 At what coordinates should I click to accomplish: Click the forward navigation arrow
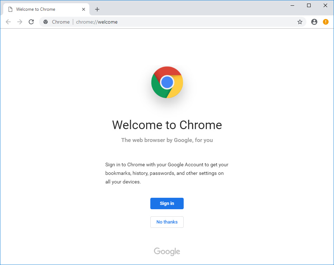(20, 22)
